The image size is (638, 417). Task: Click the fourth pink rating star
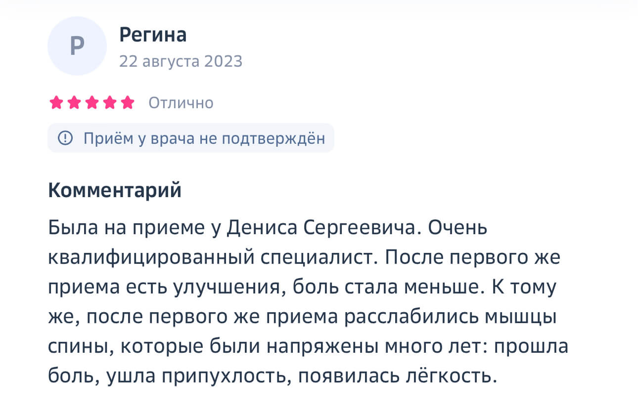pos(110,103)
